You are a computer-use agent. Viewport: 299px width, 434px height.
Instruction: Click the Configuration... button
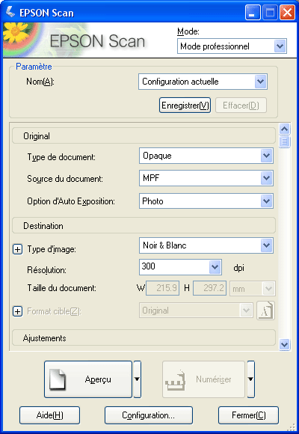(149, 415)
